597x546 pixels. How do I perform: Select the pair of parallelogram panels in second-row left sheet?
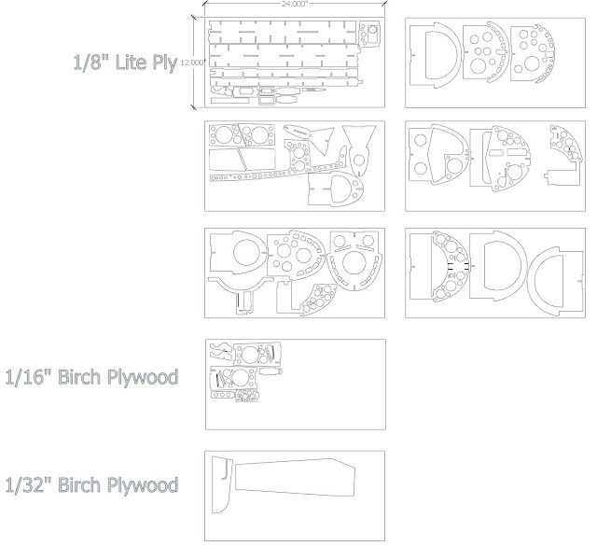(243, 160)
